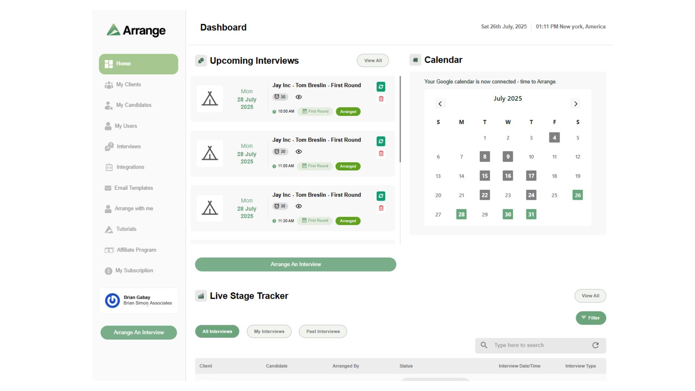695x391 pixels.
Task: View details of the 10:00 AM interview
Action: coord(299,97)
